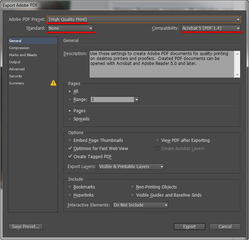The width and height of the screenshot is (249, 240).
Task: Click the Export button
Action: tap(190, 227)
